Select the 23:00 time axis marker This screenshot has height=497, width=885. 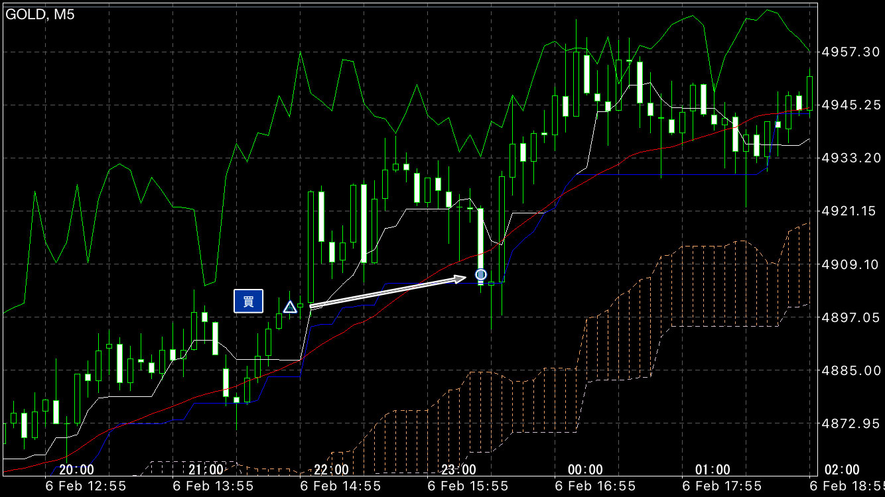(x=458, y=470)
